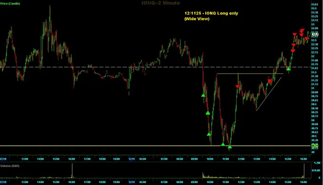The width and height of the screenshot is (323, 185).
Task: Click 10:00 on the price pane time axis
Action: click(x=210, y=159)
